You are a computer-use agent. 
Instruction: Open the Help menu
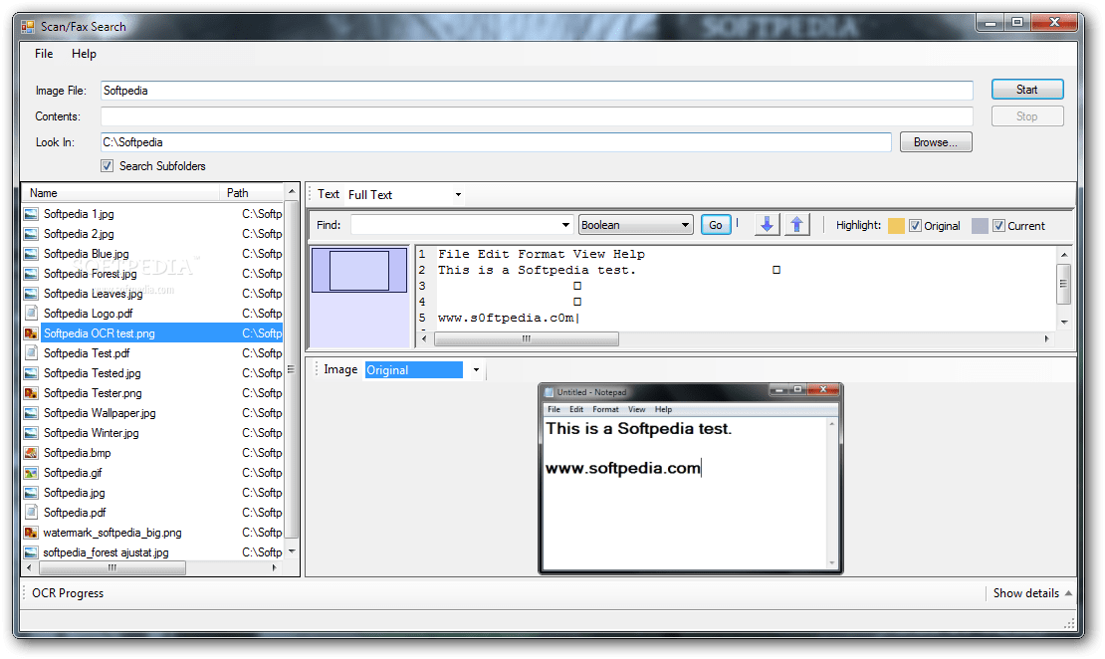click(x=84, y=54)
